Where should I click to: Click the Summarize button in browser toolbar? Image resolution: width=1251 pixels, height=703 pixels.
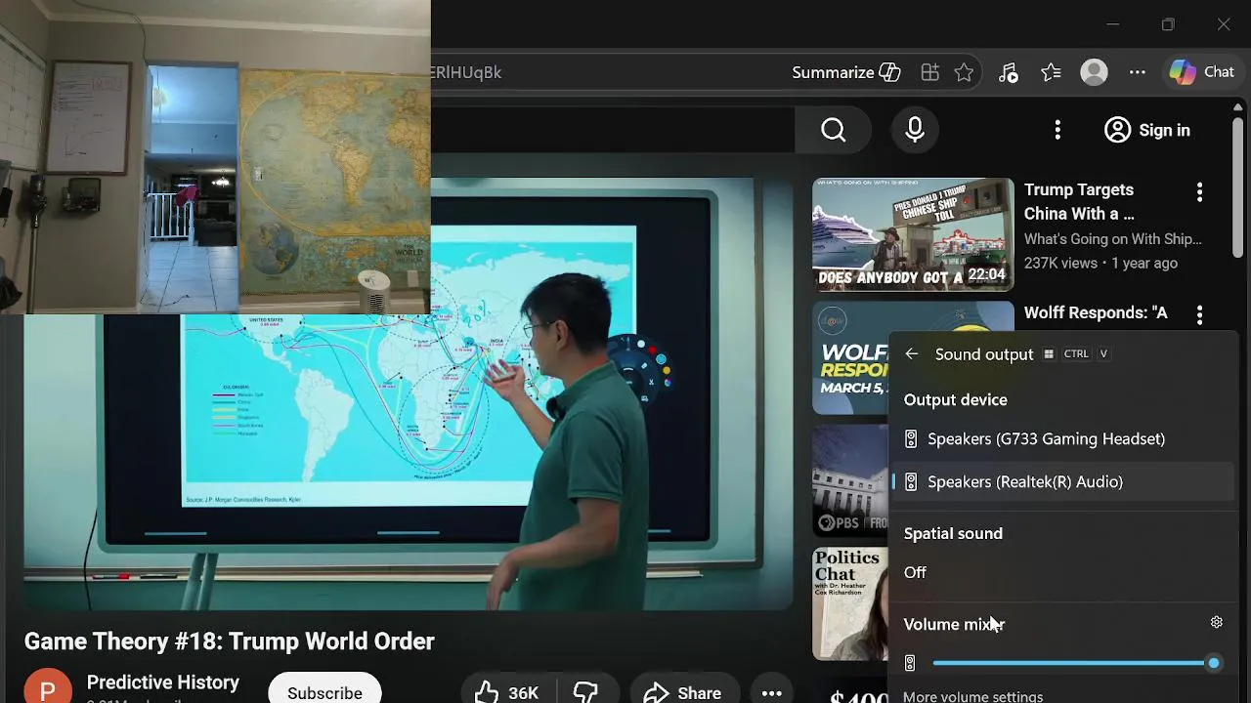845,72
